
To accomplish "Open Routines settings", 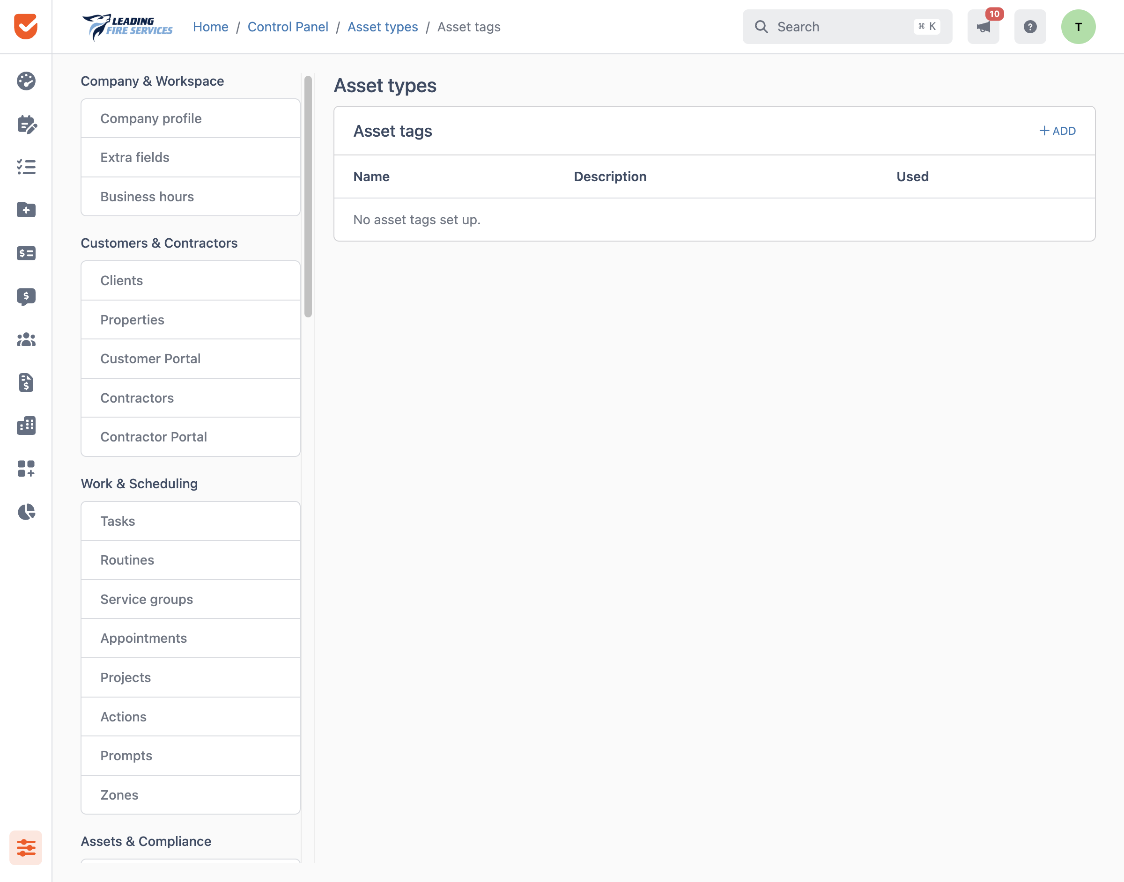I will [191, 560].
